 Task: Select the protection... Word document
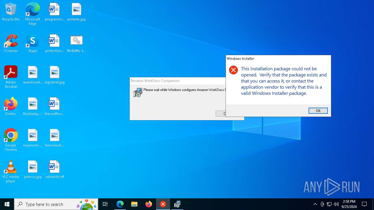(x=54, y=44)
